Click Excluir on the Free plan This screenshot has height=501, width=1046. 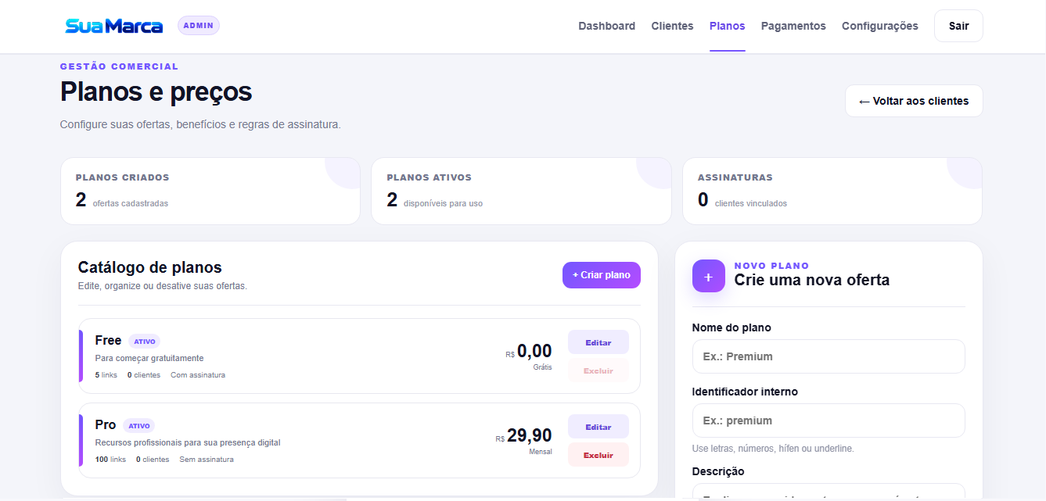coord(598,370)
